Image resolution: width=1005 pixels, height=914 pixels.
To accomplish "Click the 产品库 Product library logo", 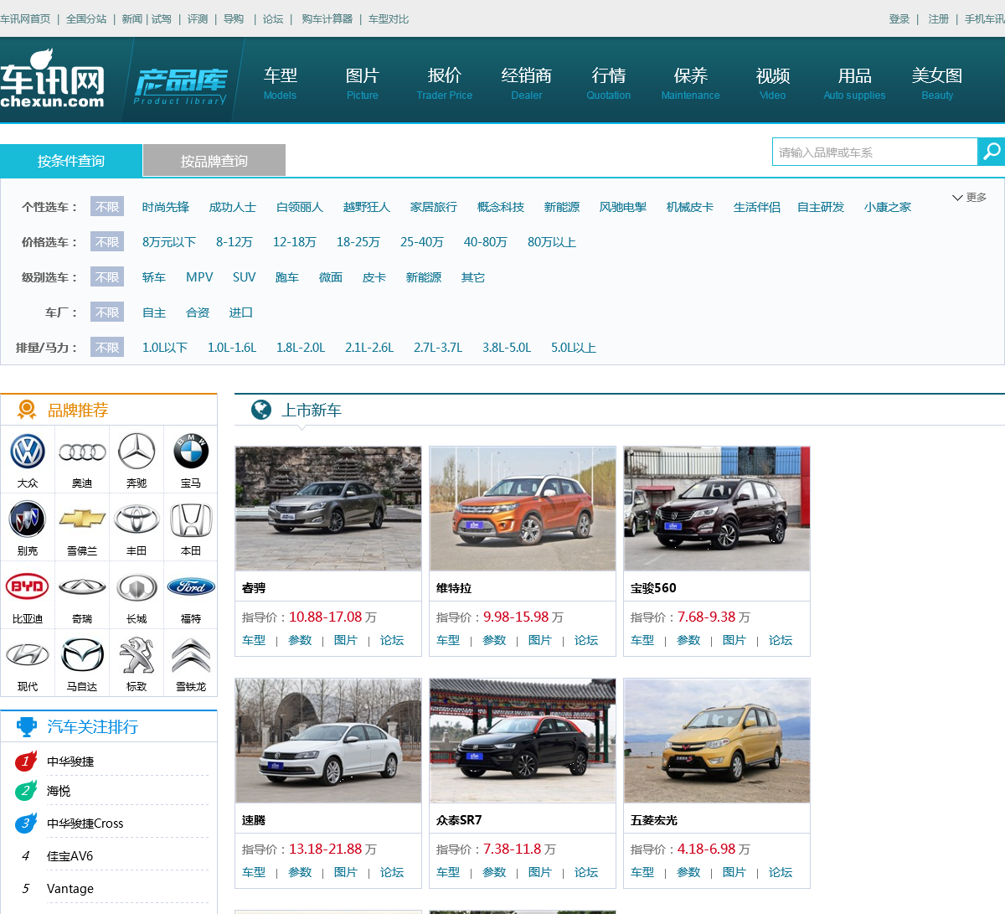I will click(x=181, y=86).
